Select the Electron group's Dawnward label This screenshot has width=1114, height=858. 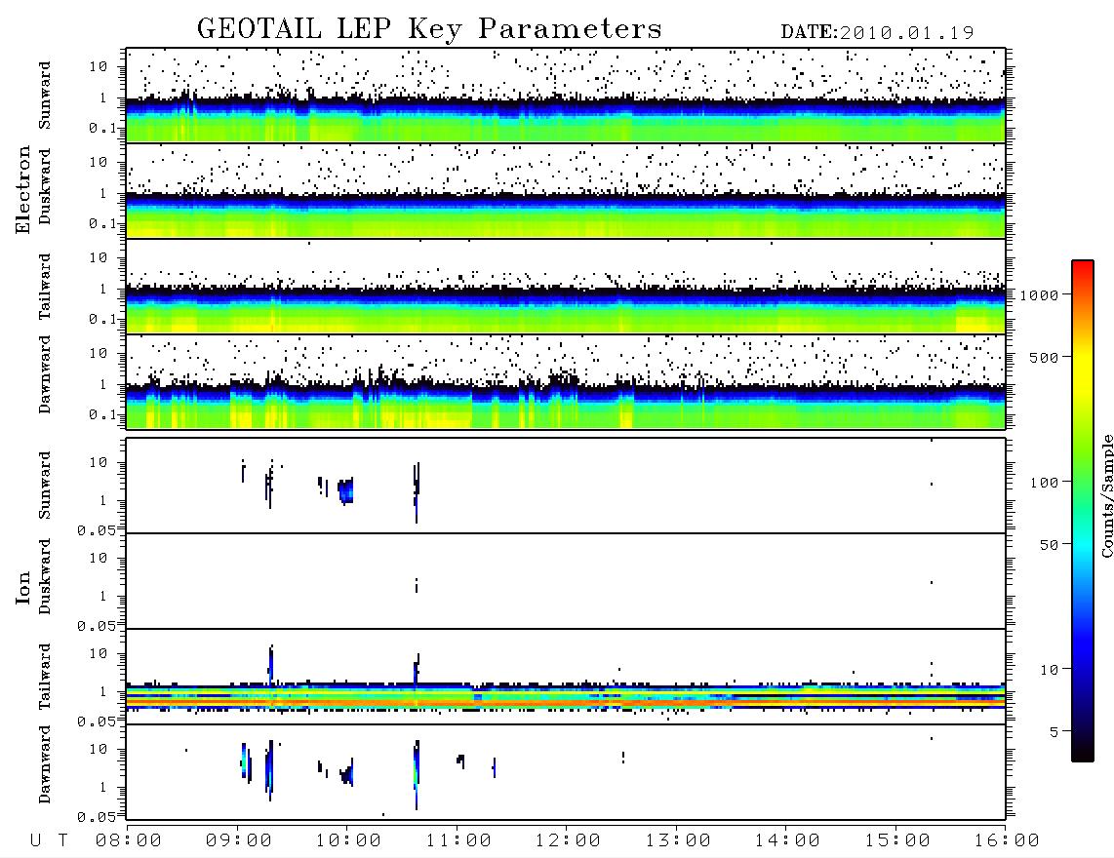[45, 374]
